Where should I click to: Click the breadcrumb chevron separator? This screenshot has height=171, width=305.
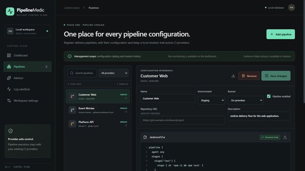84,8
